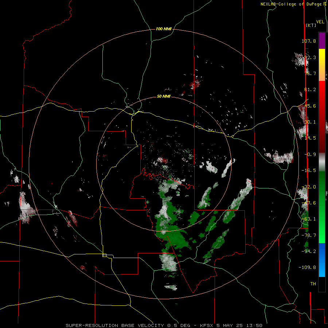Click the -16.5 velocity scale value

309,171
